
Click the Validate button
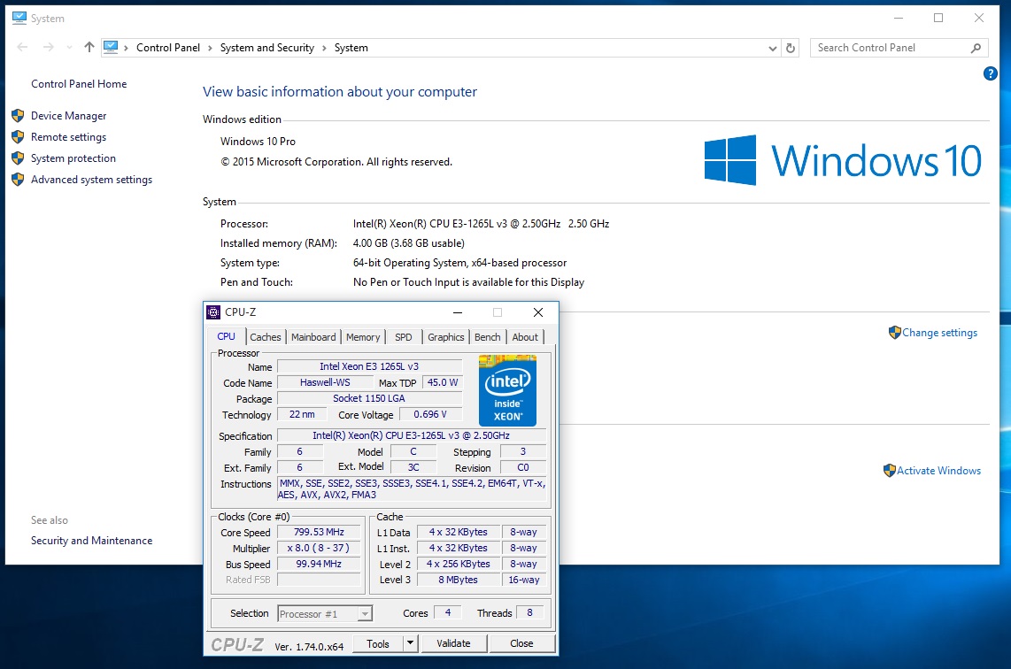(x=454, y=644)
